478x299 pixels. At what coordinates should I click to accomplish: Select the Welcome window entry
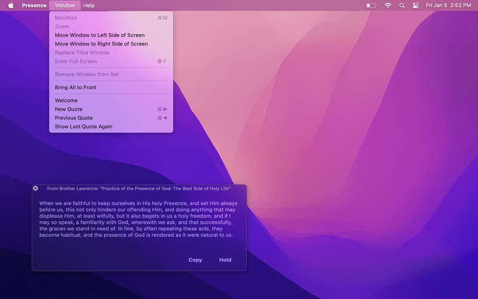[x=111, y=100]
